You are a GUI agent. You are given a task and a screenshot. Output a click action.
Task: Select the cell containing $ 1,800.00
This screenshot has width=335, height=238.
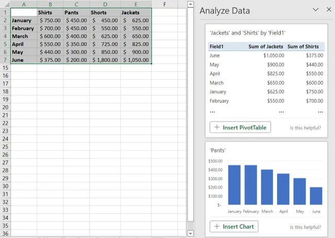coord(105,60)
